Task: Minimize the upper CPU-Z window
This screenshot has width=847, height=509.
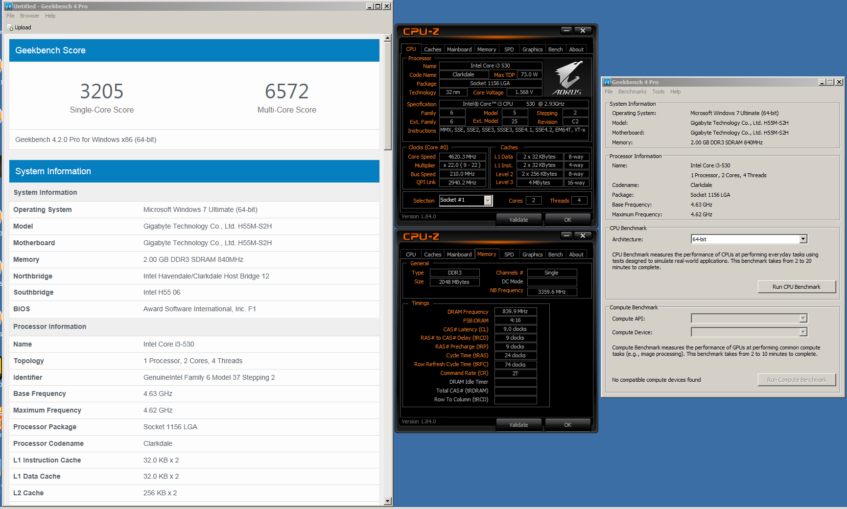Action: tap(566, 30)
